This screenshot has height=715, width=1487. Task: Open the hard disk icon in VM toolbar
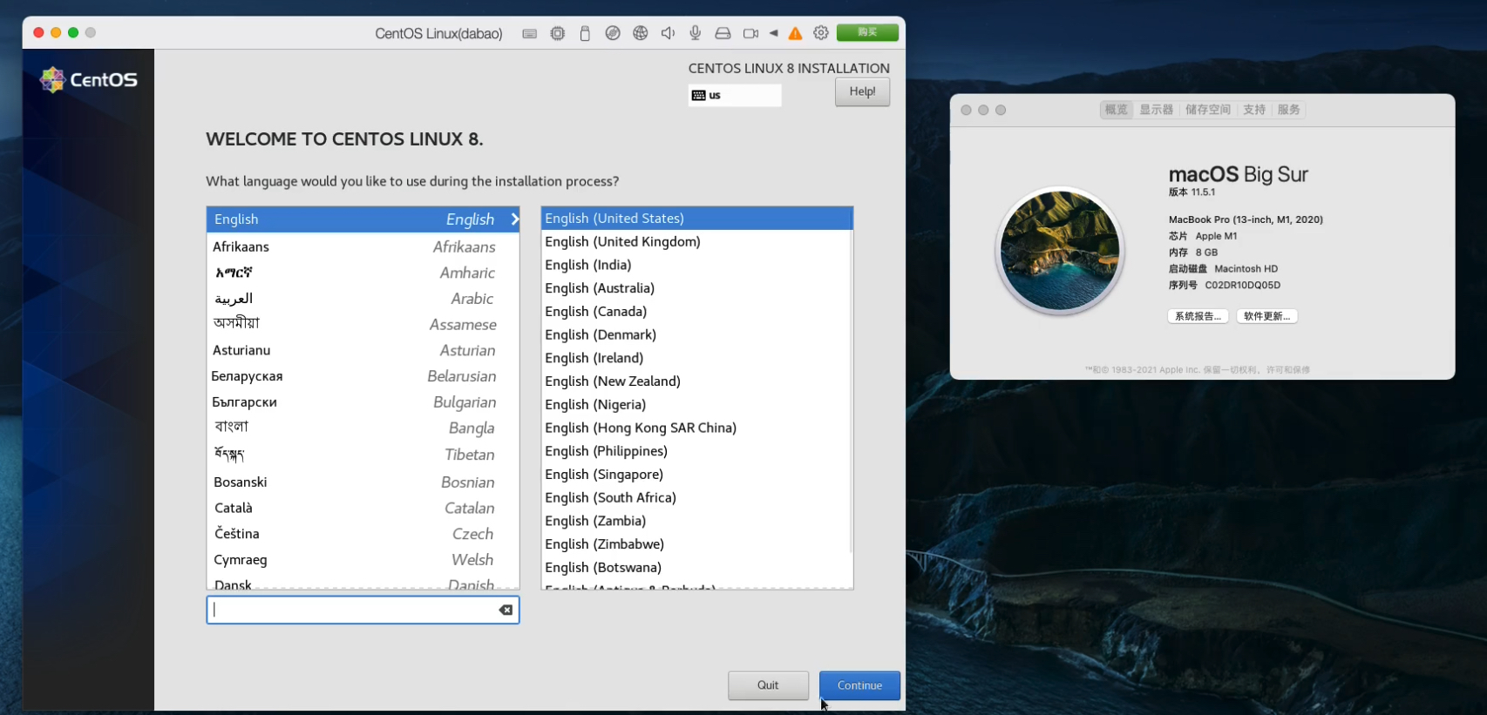pyautogui.click(x=723, y=33)
